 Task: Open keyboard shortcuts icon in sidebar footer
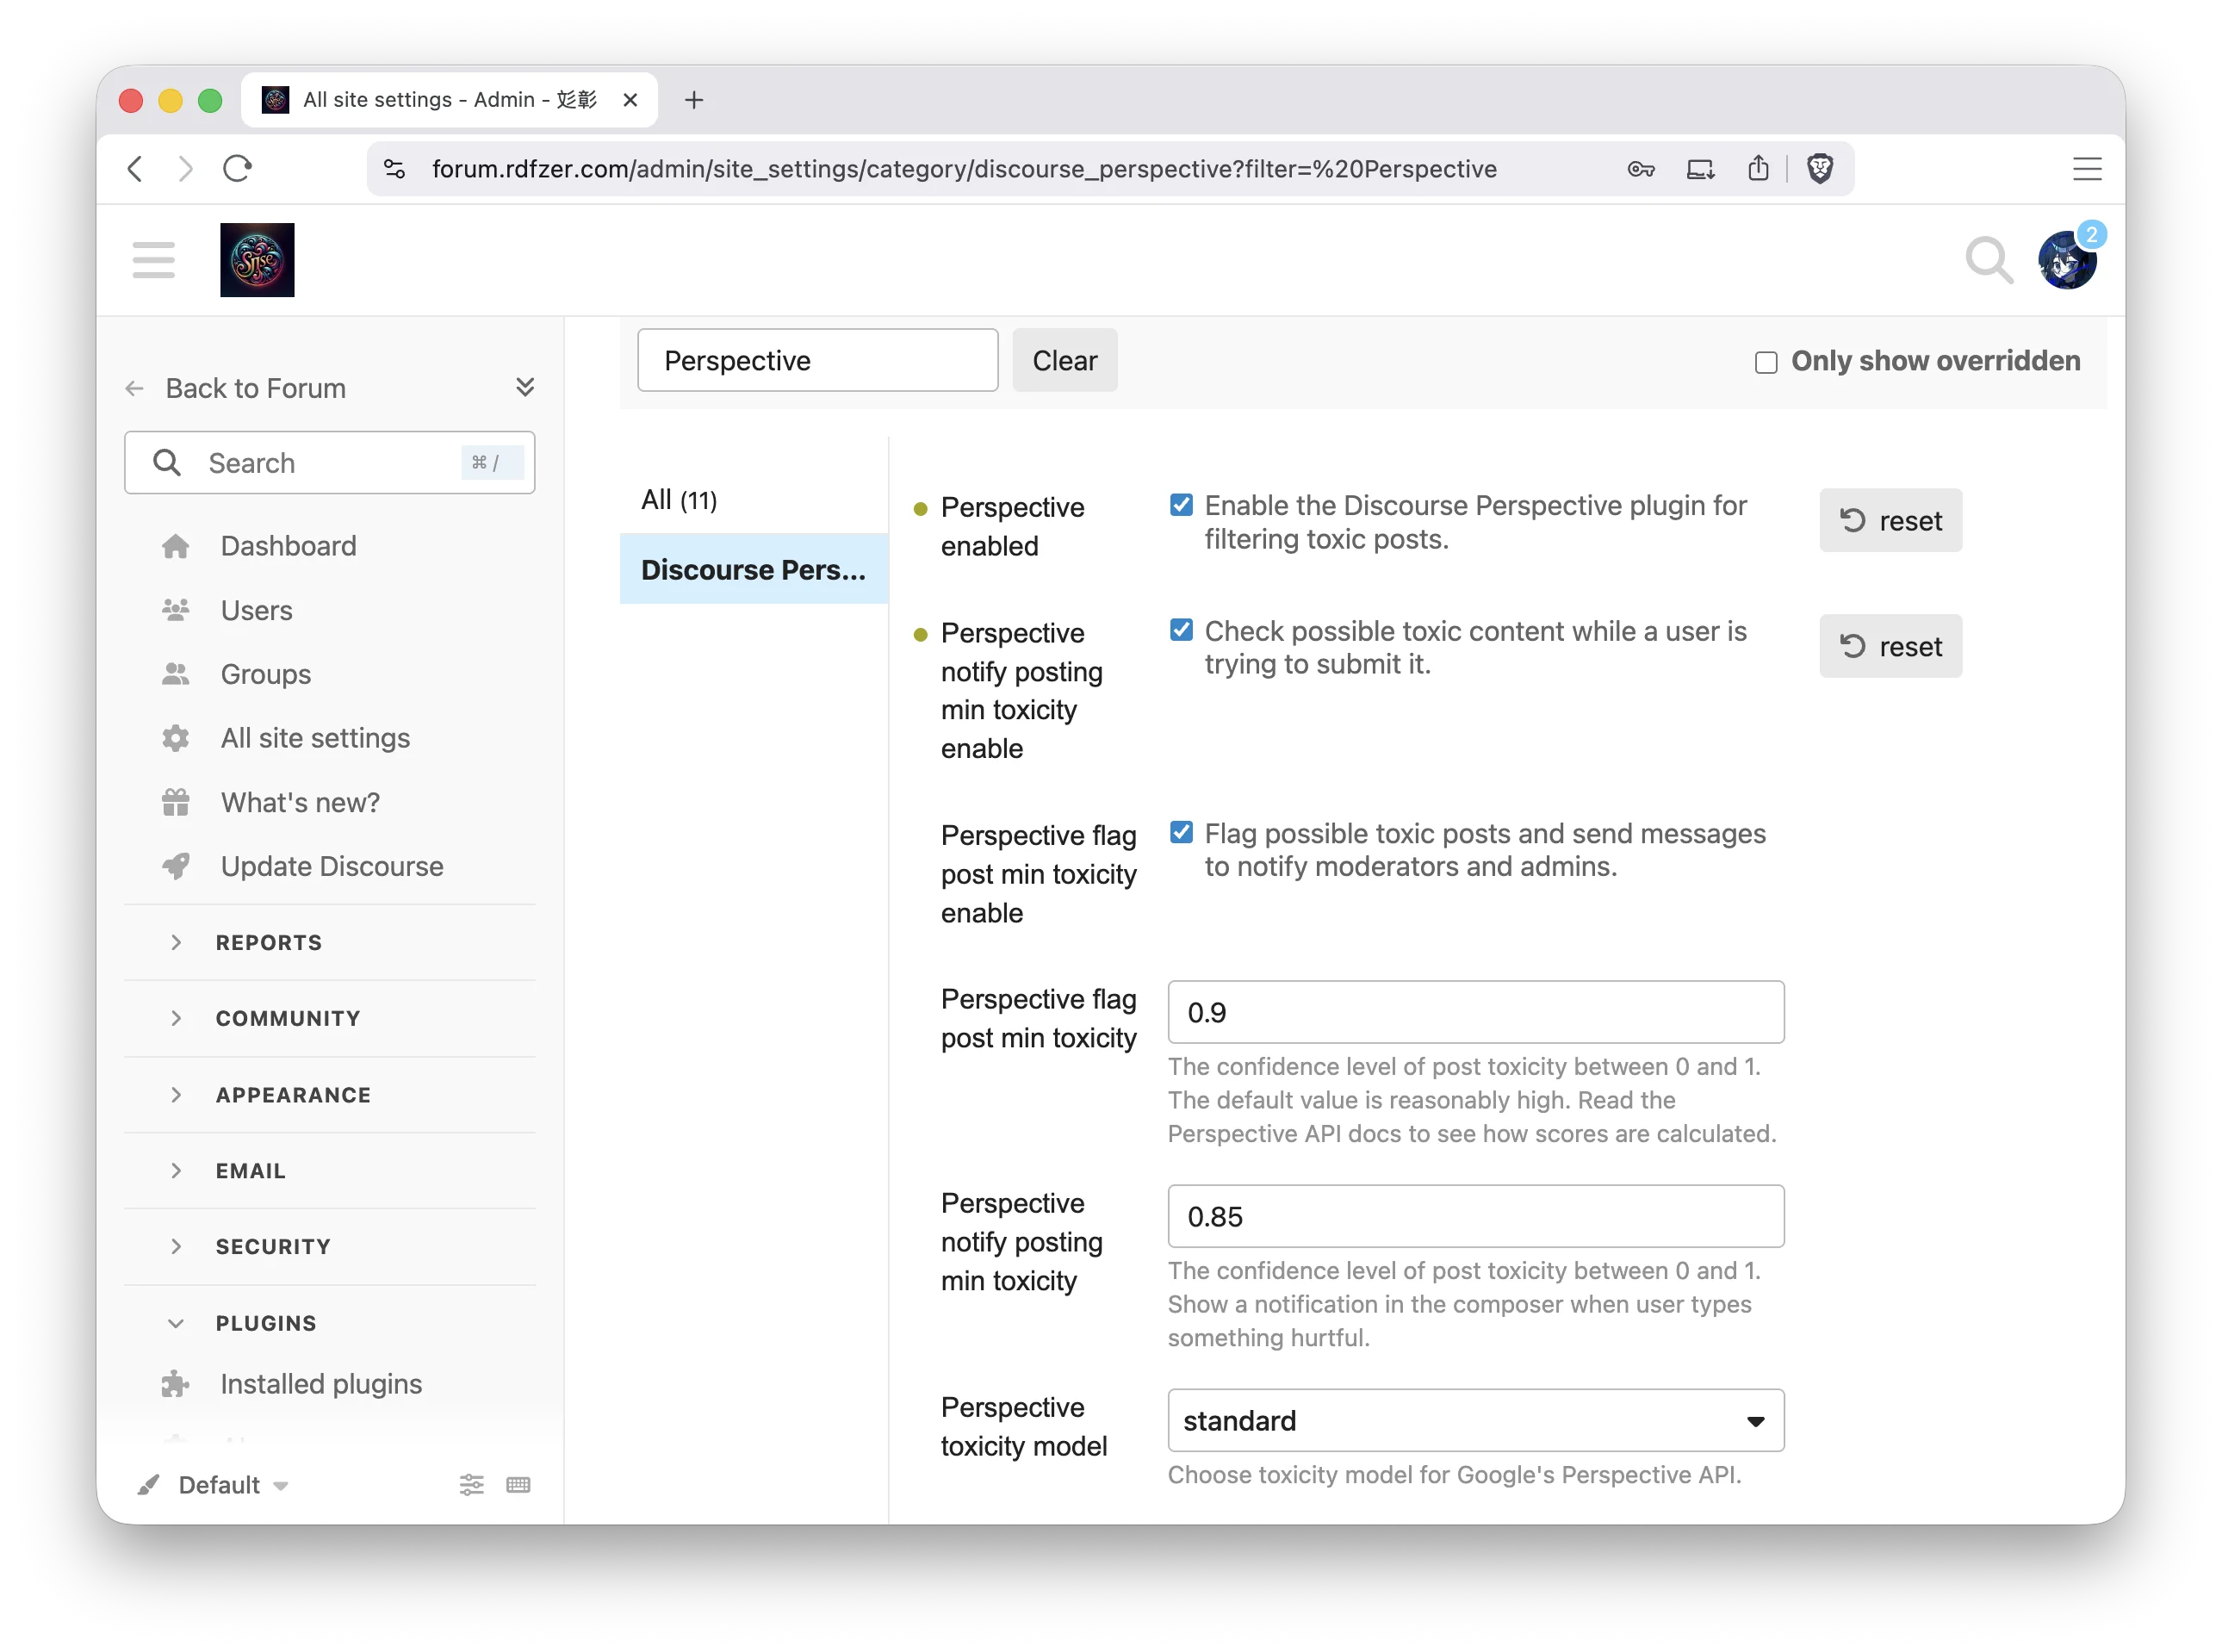pos(518,1485)
